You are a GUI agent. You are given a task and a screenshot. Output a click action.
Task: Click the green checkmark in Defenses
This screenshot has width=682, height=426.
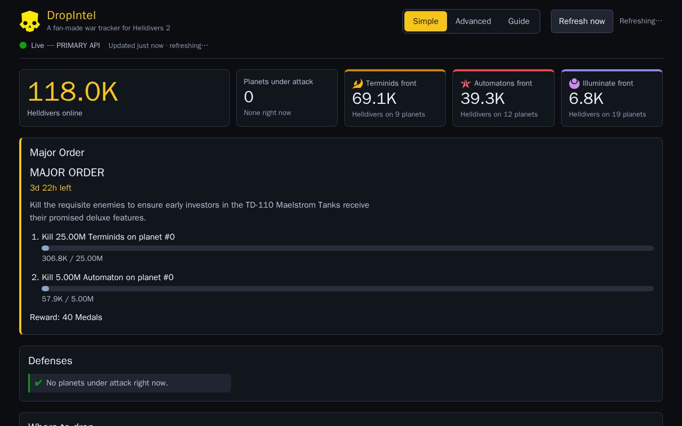pos(38,383)
